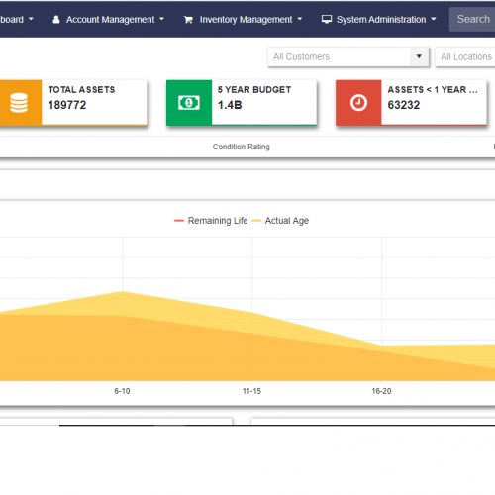Viewport: 495px width, 495px height.
Task: Toggle Remaining Life series in chart legend
Action: tap(211, 221)
